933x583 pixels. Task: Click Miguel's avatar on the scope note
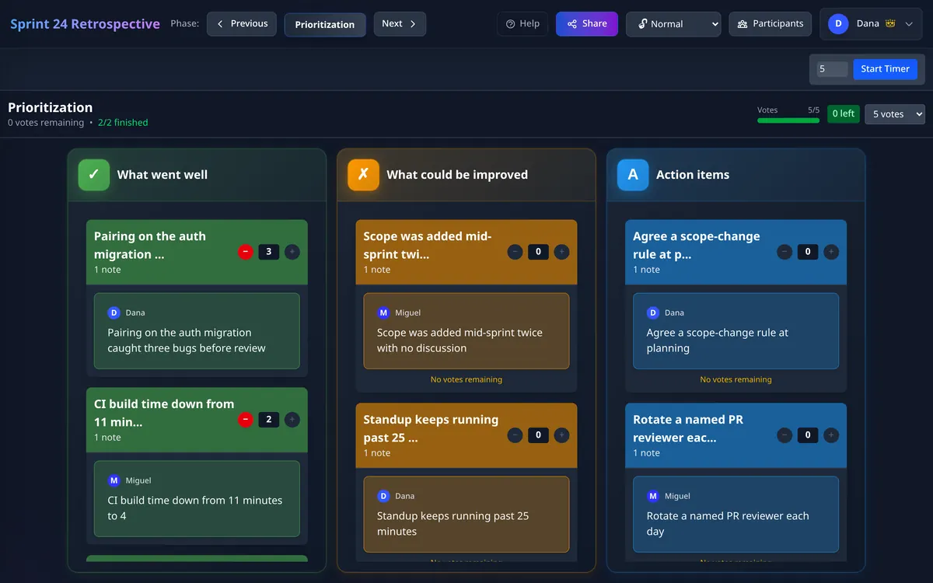click(x=383, y=312)
